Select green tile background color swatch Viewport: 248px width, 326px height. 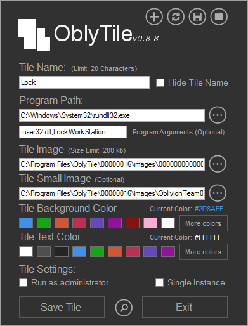click(x=44, y=223)
